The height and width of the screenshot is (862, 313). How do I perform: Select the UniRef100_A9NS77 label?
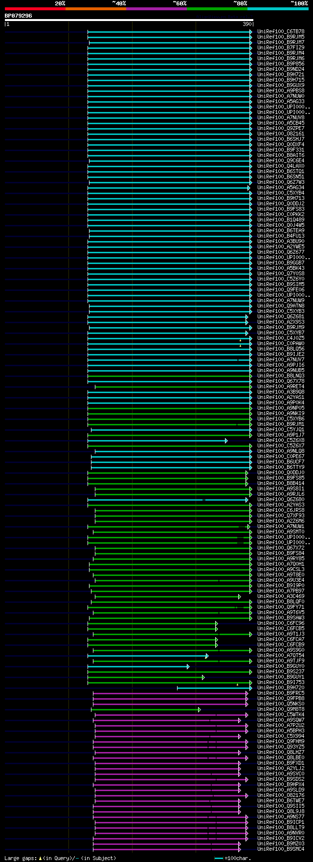pyautogui.click(x=281, y=817)
